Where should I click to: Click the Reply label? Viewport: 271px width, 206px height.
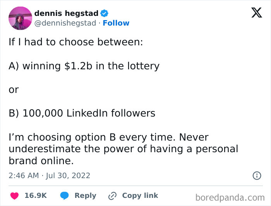point(86,196)
